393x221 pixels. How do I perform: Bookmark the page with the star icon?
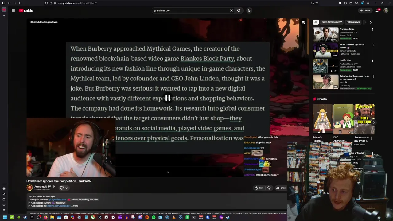coord(317,3)
